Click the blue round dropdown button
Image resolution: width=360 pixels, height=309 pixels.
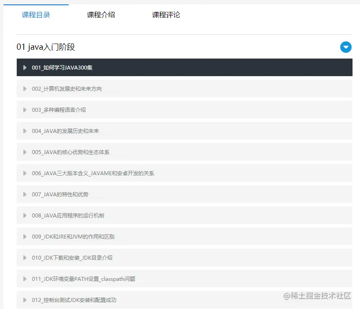coord(346,48)
